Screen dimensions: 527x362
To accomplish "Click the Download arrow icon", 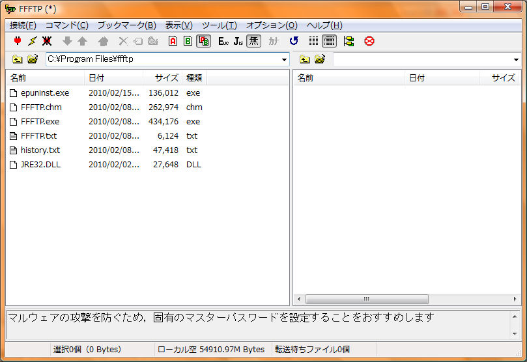I will coord(67,41).
